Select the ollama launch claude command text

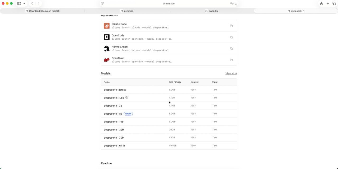tap(140, 27)
